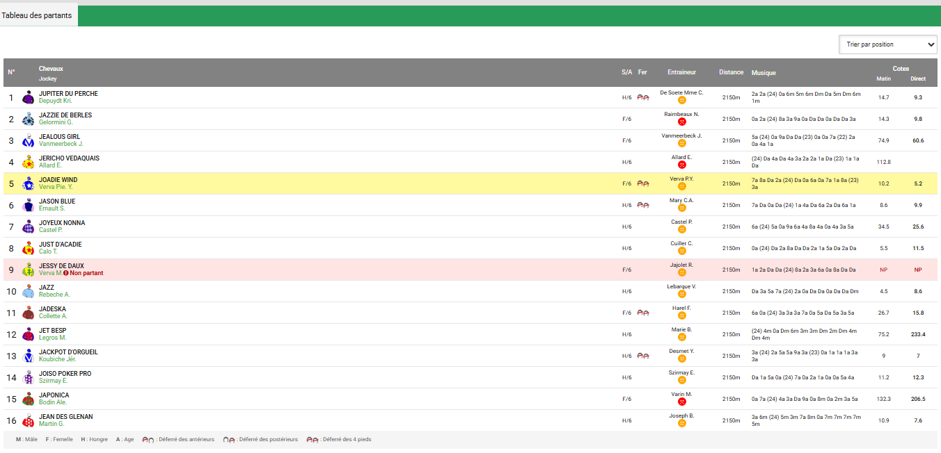Click the horseshoe icon for Jackpot d'Orgueil
The image size is (941, 453).
pyautogui.click(x=643, y=356)
